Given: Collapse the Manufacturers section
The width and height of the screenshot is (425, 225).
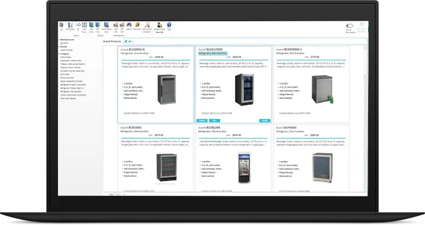Looking at the screenshot, I should [59, 39].
